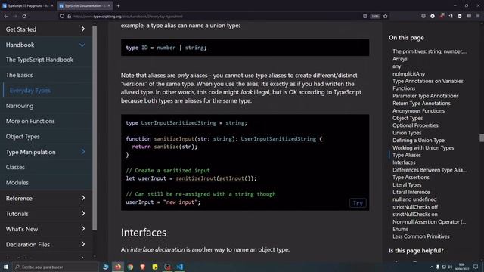The image size is (484, 272).
Task: Go to Narrowing in the sidebar
Action: pyautogui.click(x=20, y=106)
